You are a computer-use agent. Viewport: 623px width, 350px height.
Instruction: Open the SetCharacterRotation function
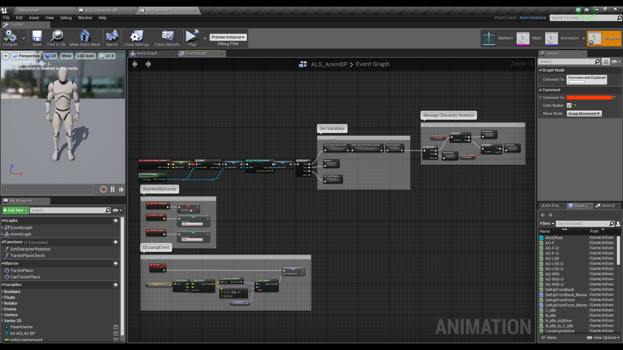click(x=30, y=249)
